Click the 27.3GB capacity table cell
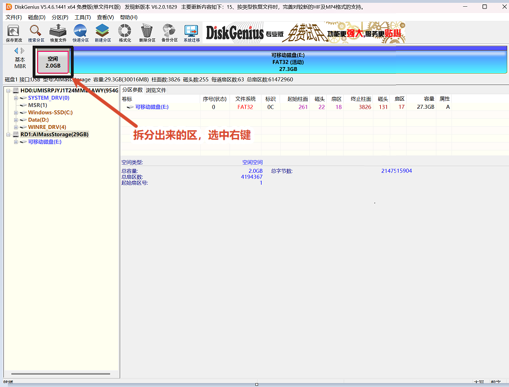The image size is (509, 387). [426, 106]
